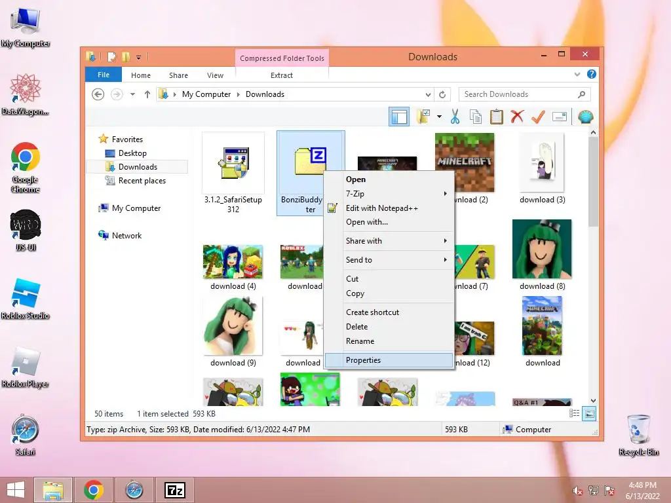Select the download (8) thumbnail
671x503 pixels.
click(x=542, y=255)
